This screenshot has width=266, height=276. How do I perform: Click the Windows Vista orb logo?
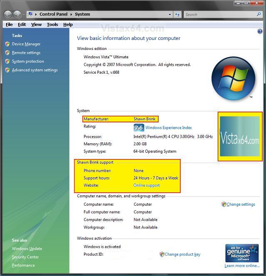(x=233, y=78)
